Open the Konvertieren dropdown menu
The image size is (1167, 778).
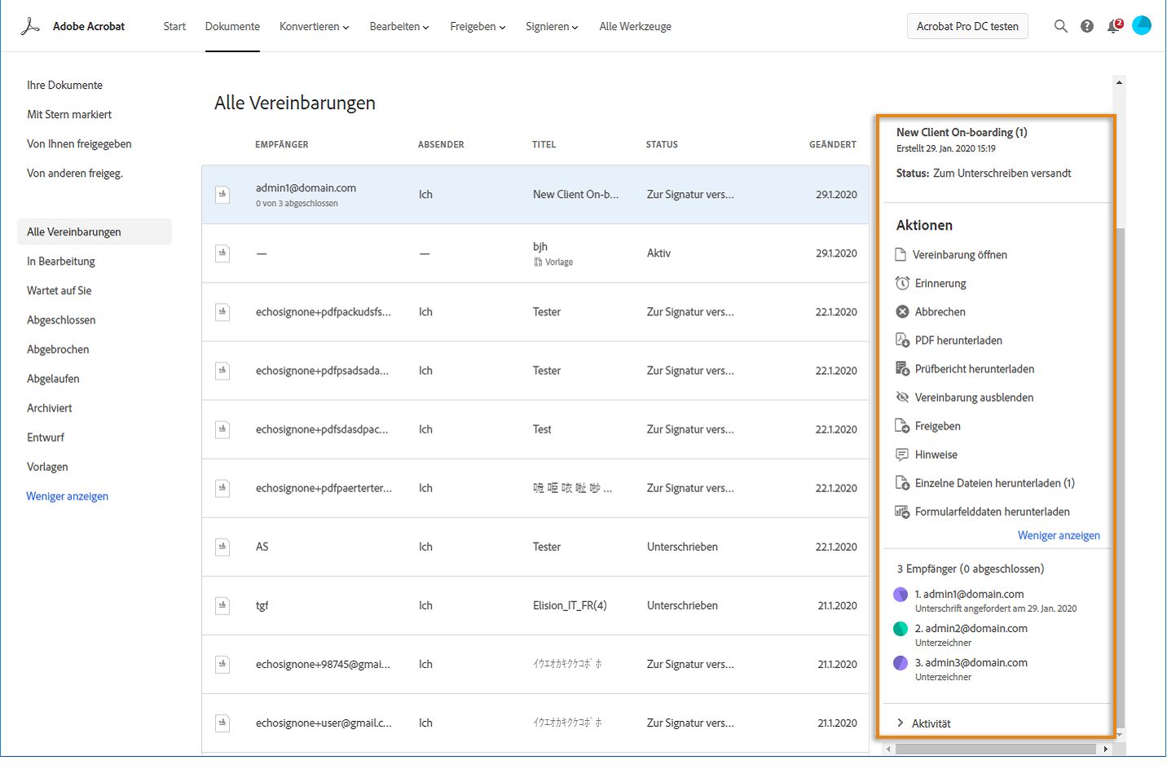314,26
